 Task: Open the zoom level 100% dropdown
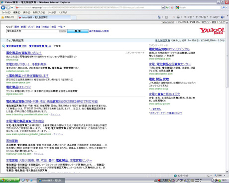220,176
